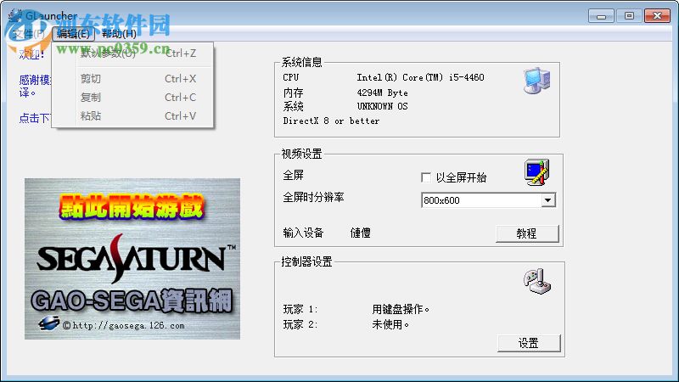The width and height of the screenshot is (679, 382).
Task: Click the 设置 controller button
Action: (x=529, y=344)
